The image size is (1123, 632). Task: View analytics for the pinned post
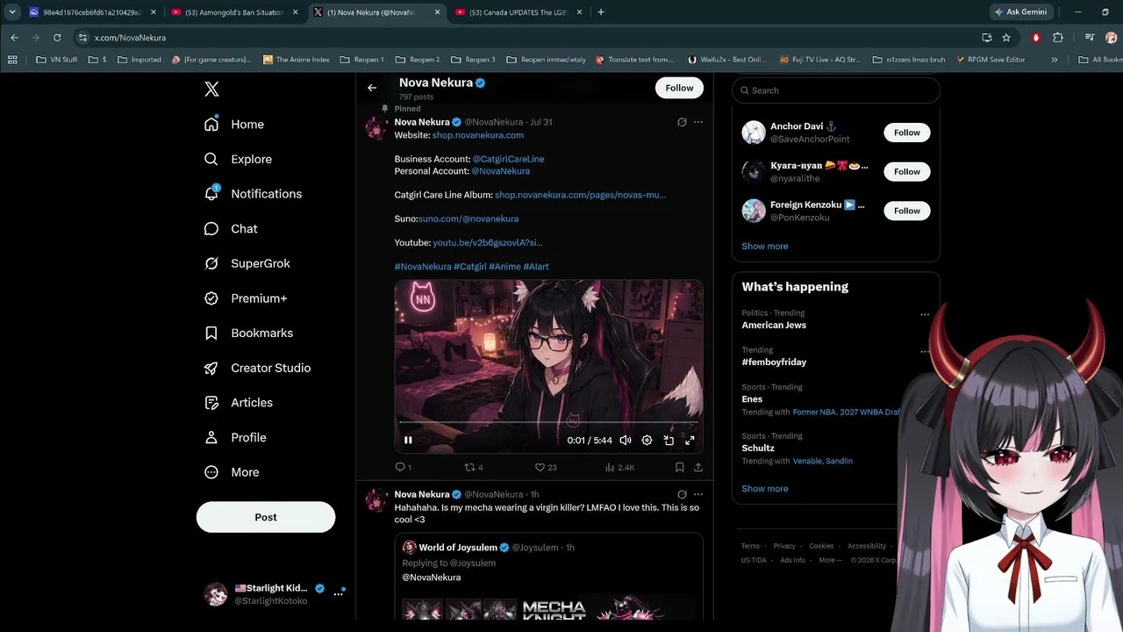tap(619, 468)
